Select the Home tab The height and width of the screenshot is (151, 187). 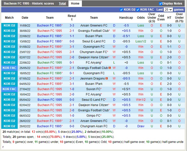pos(75,4)
